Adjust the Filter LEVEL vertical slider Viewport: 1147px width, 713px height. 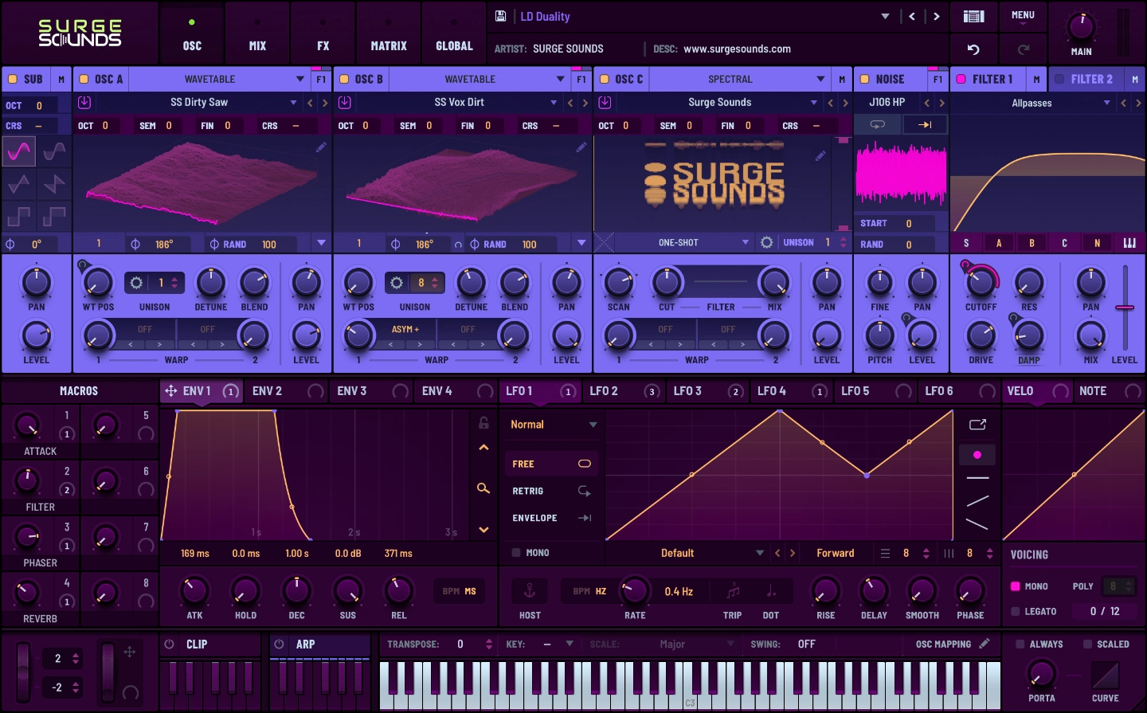(x=1125, y=308)
